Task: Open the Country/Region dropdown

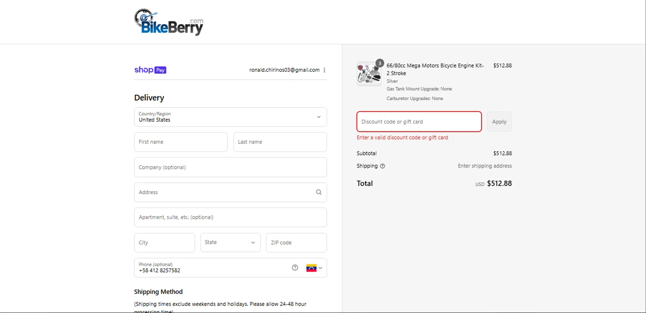Action: pyautogui.click(x=230, y=117)
